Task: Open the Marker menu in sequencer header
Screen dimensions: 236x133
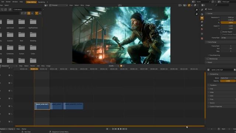Action: pyautogui.click(x=32, y=66)
